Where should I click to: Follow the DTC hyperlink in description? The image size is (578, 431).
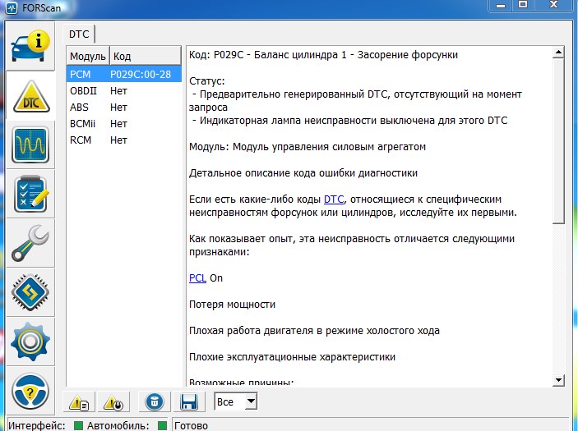click(334, 199)
